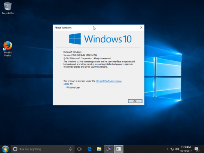The width and height of the screenshot is (204, 153).
Task: Open the Action Center notification icon
Action: click(197, 149)
